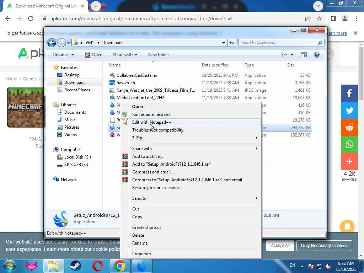This screenshot has height=273, width=364.
Task: Open the Share with toolbar dropdown
Action: (x=125, y=55)
